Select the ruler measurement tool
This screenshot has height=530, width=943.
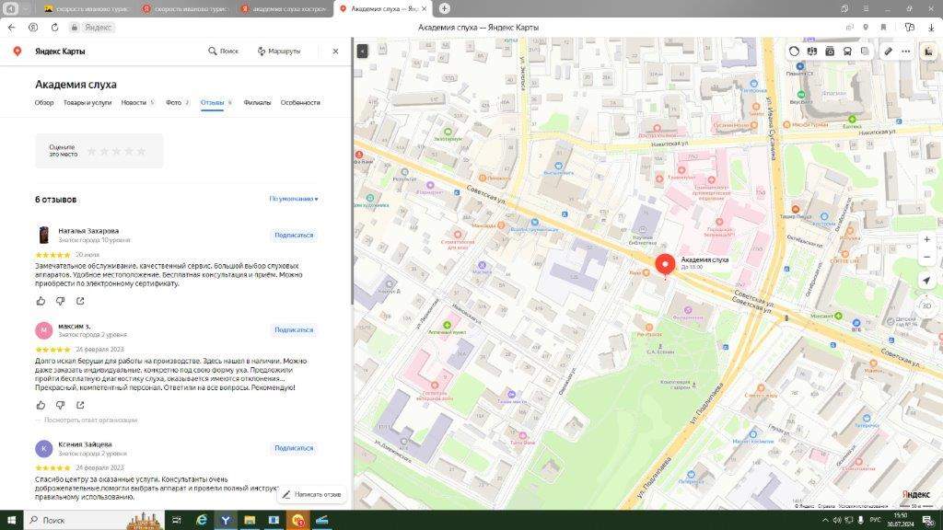[x=889, y=52]
